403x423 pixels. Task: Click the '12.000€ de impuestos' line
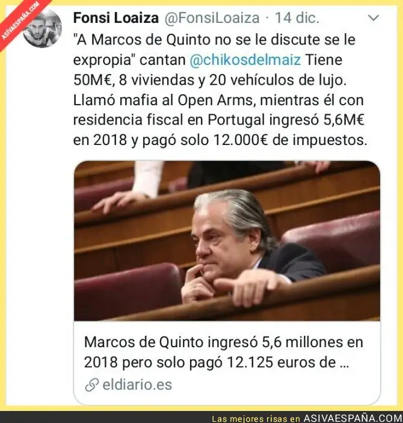tap(220, 140)
